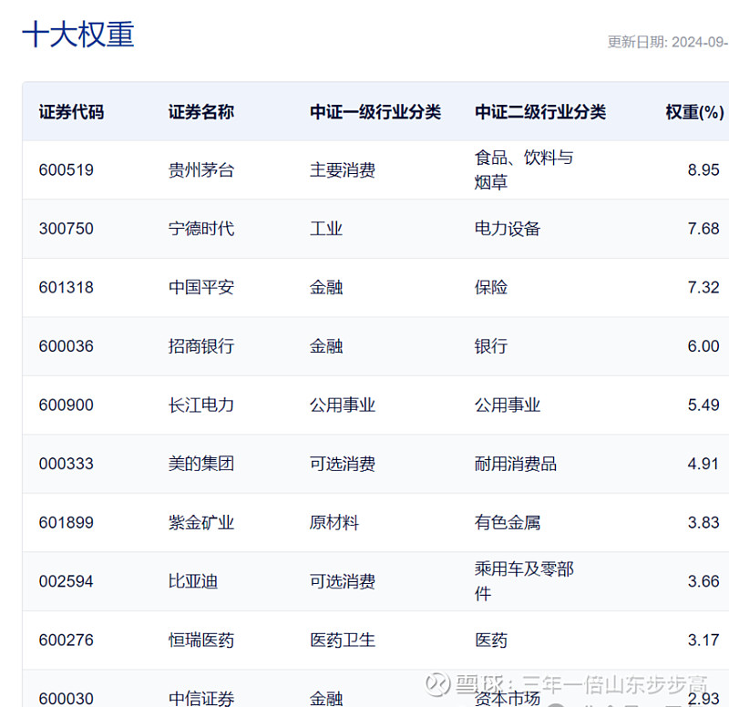
Task: Select the 中国平安 security name
Action: pos(200,288)
